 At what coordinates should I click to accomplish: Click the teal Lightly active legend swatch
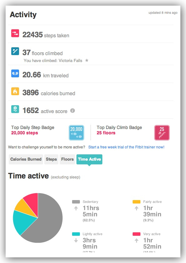click(x=76, y=234)
